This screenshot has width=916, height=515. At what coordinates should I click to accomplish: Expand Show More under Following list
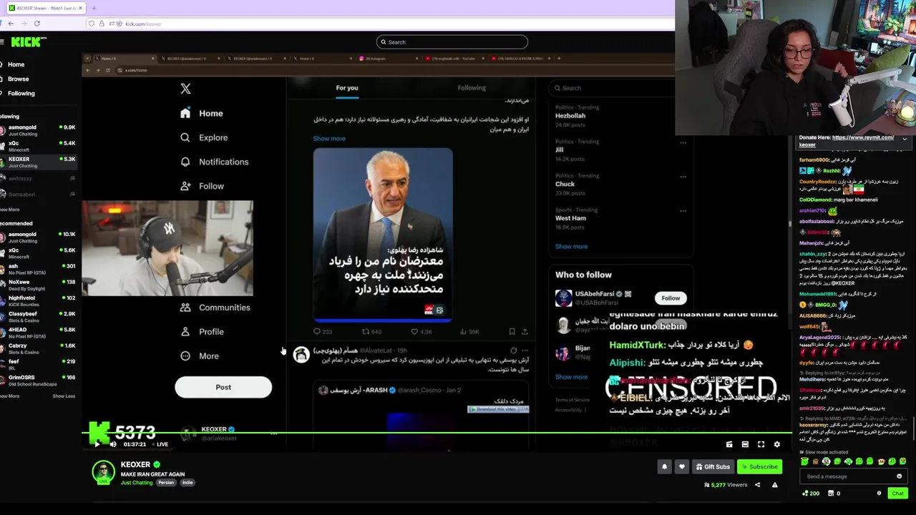click(10, 210)
